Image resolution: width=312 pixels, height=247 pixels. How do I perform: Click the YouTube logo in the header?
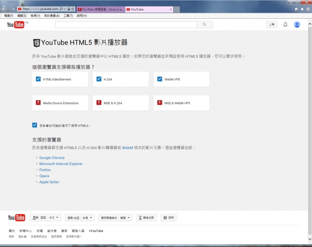click(16, 25)
